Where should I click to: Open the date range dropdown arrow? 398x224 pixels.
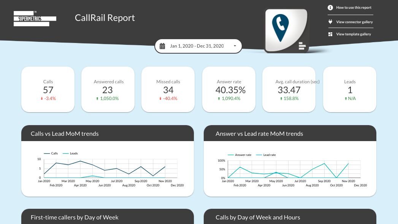(235, 46)
